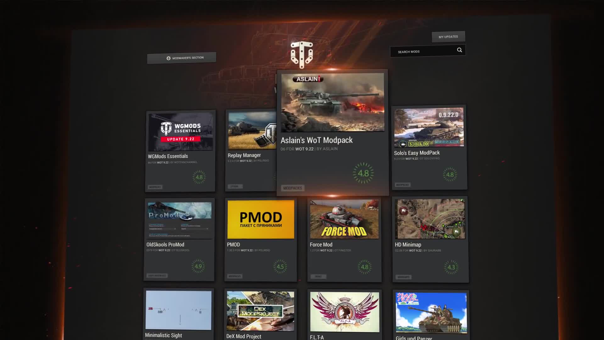Image resolution: width=604 pixels, height=340 pixels.
Task: Click the category tag on Solo's Easy ModPack
Action: click(402, 185)
